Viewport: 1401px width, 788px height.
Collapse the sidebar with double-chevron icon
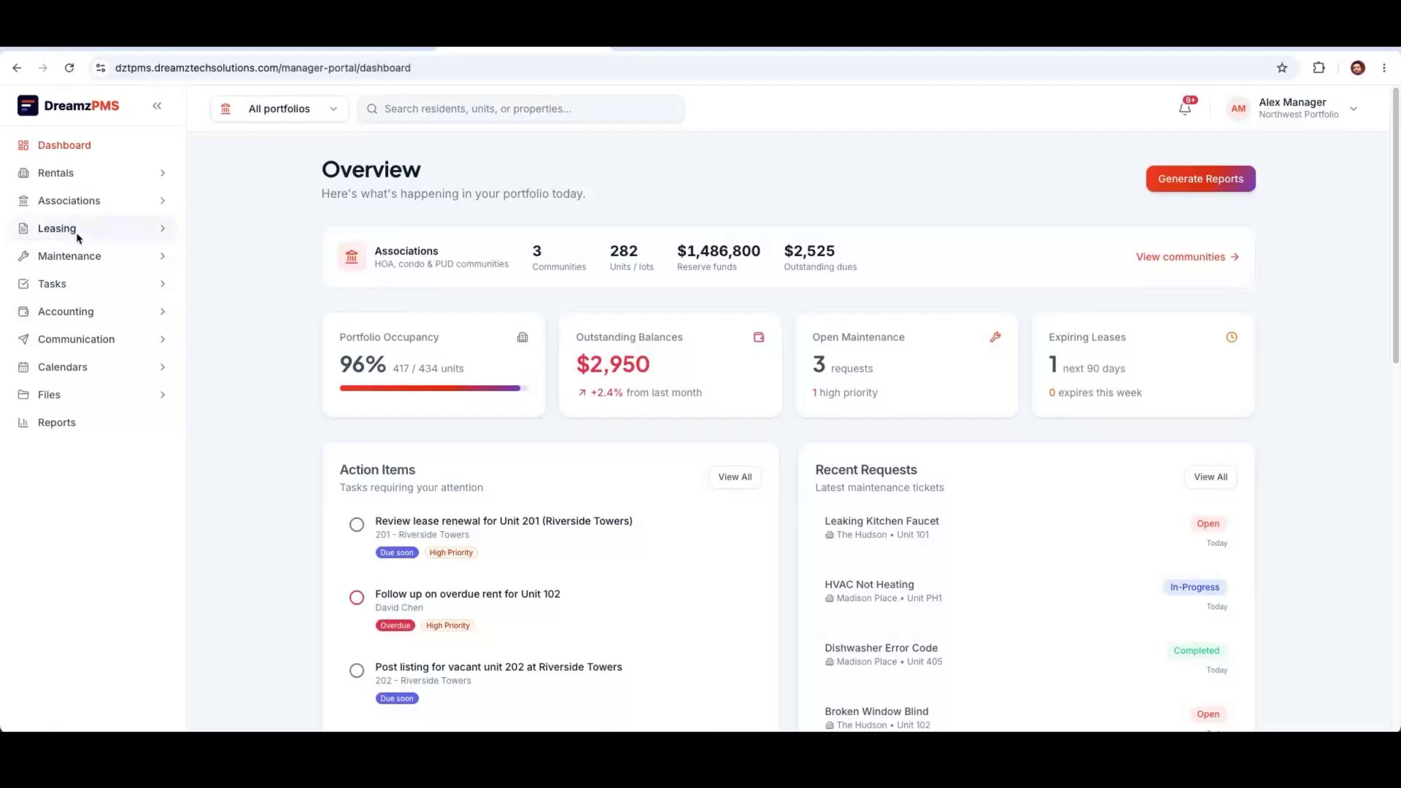click(x=157, y=106)
